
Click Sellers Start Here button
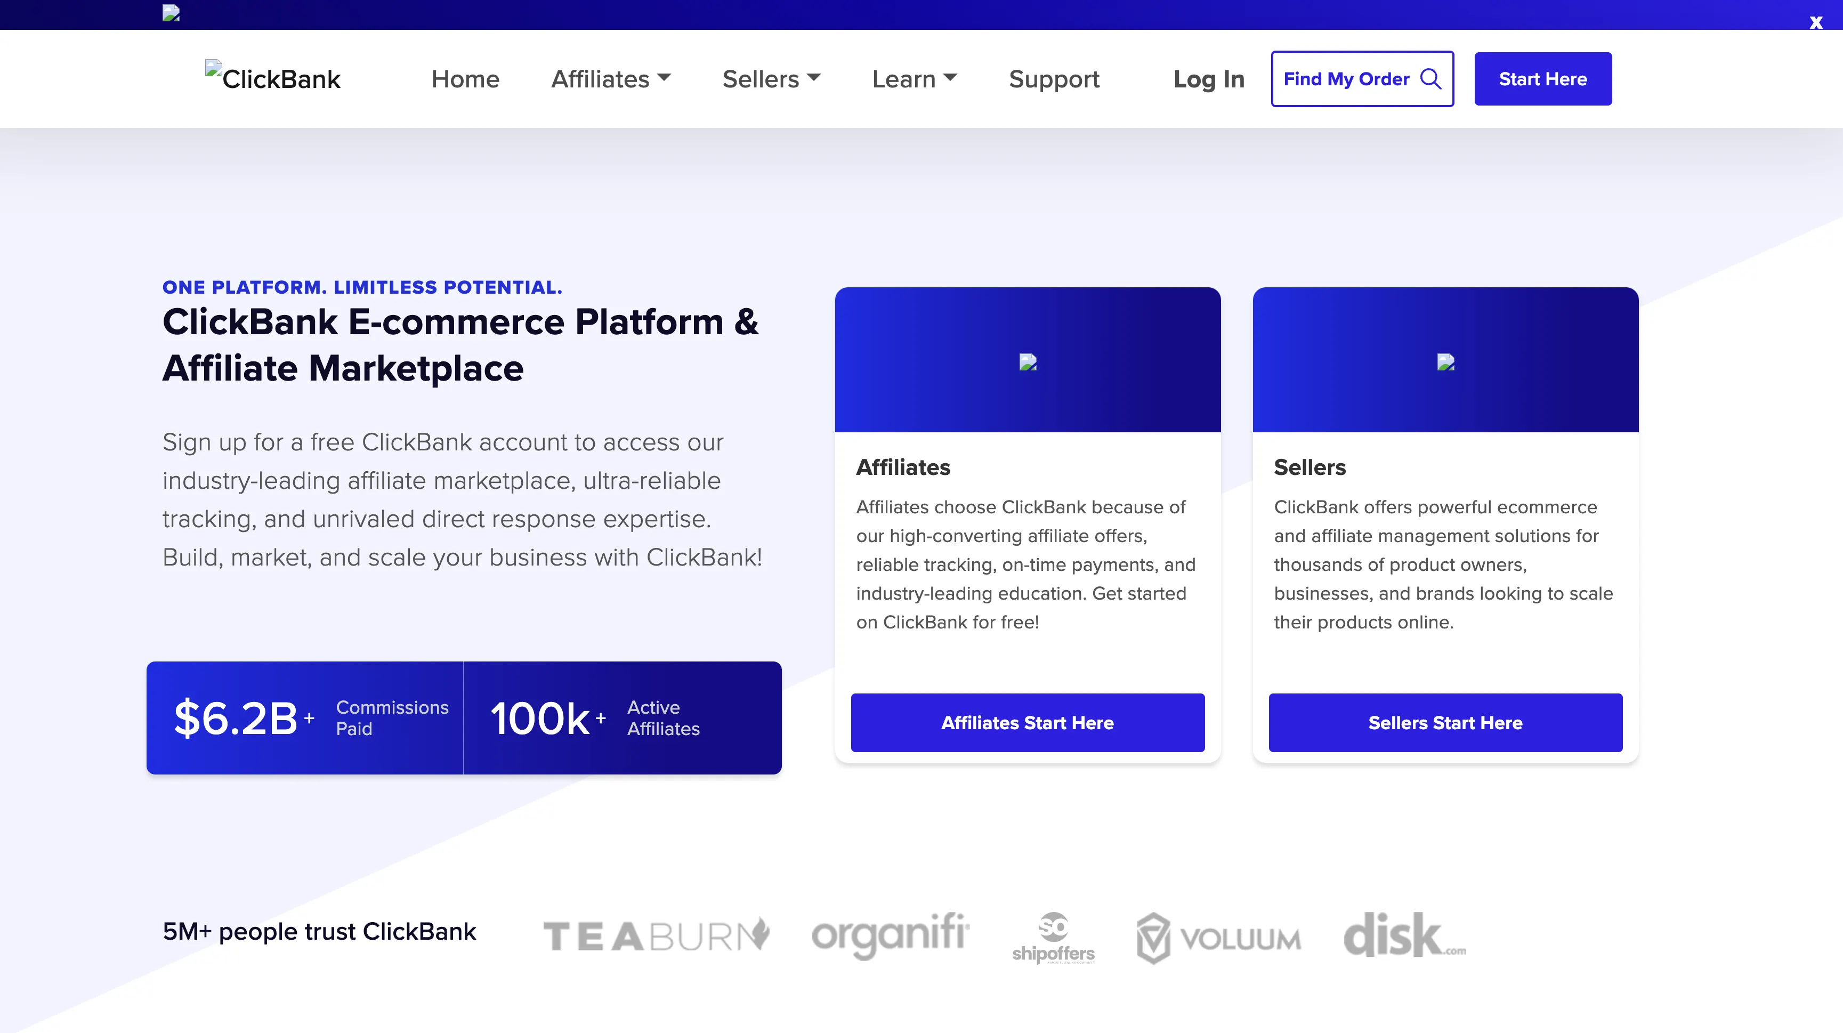pos(1444,723)
